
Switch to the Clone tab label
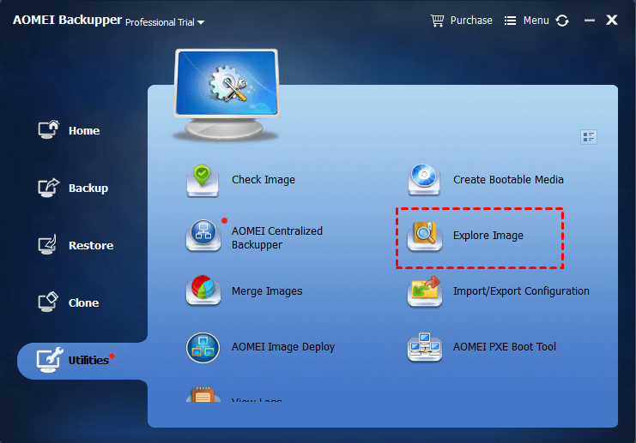pos(83,302)
